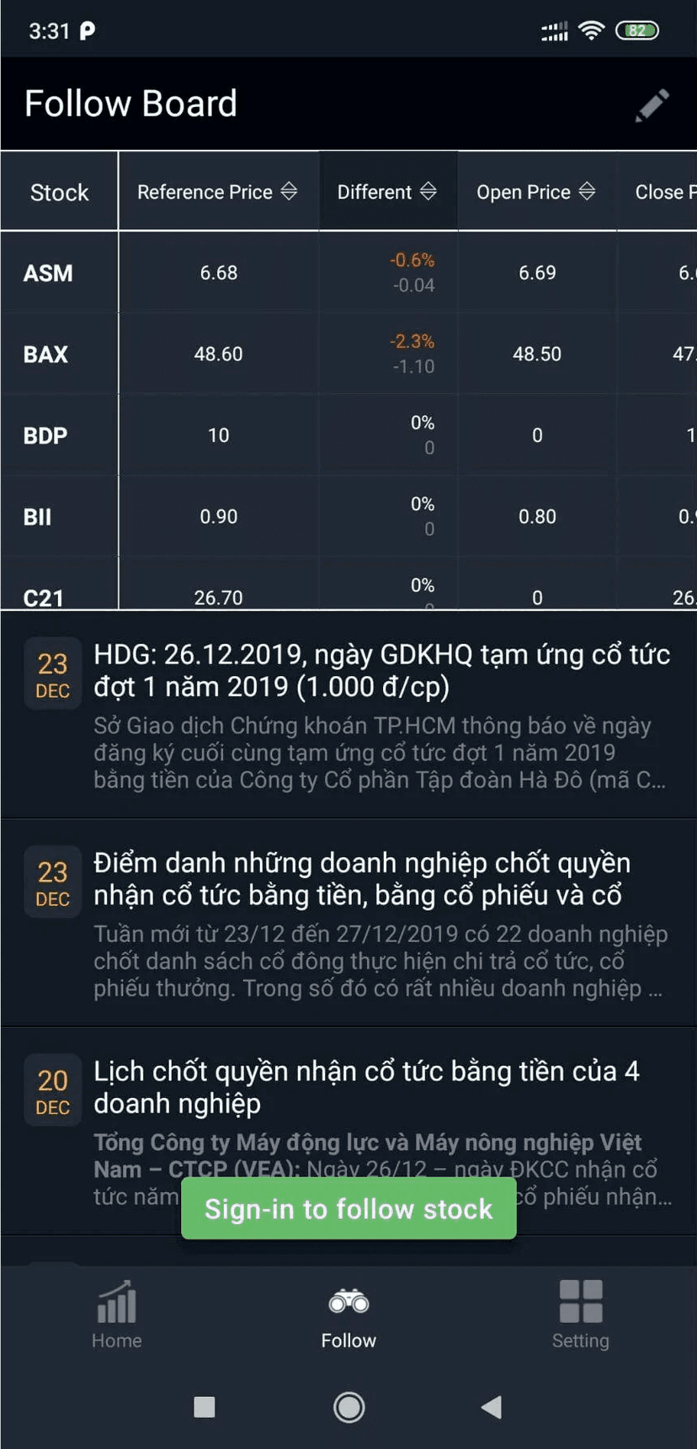697x1449 pixels.
Task: Select the Stock column header
Action: click(x=59, y=191)
